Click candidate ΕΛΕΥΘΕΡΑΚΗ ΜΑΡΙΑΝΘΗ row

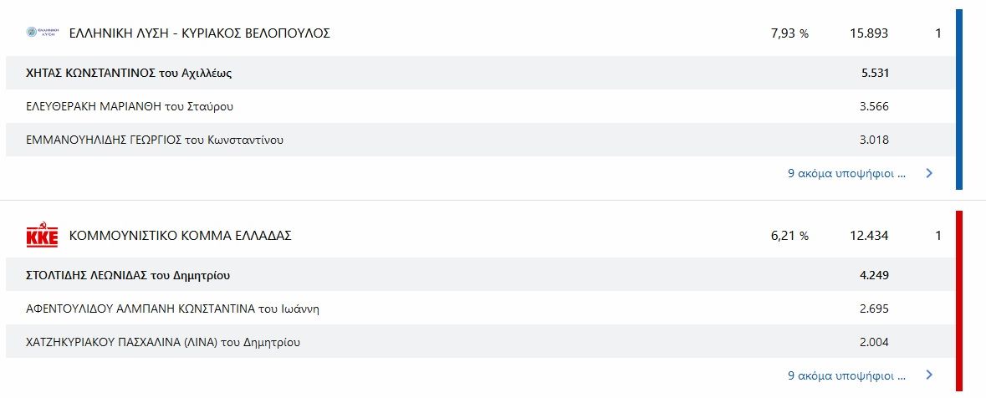coord(480,106)
